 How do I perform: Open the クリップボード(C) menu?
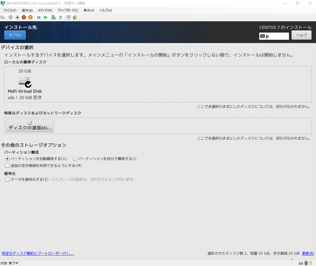tap(68, 10)
